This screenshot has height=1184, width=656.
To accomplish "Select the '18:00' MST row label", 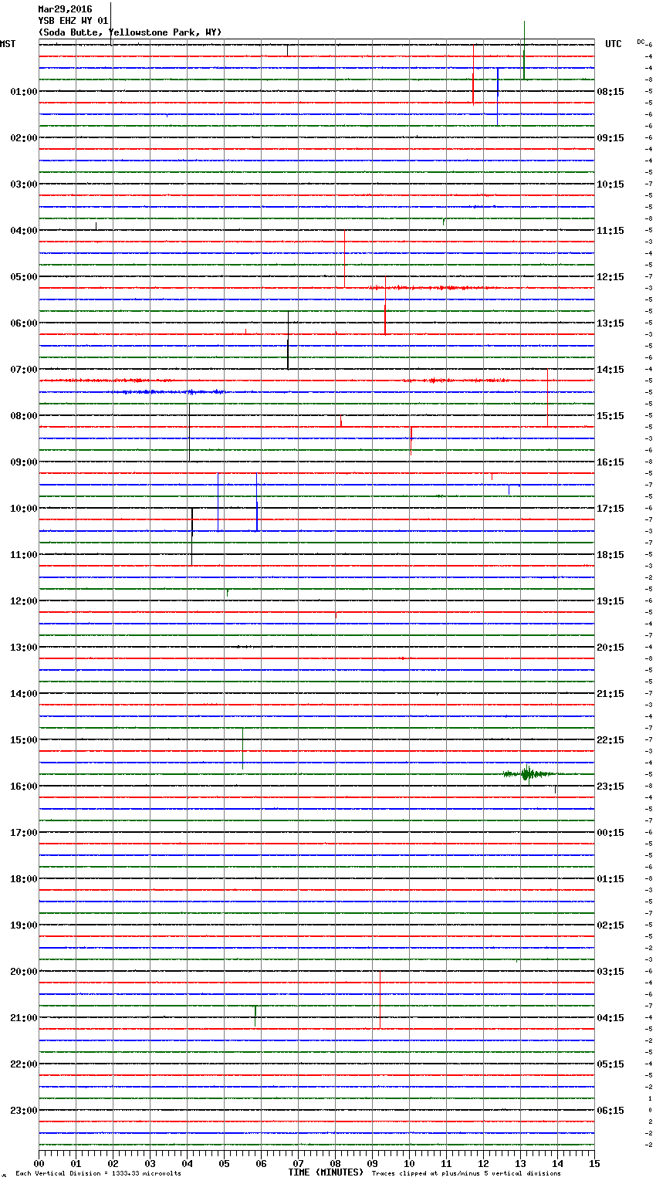I will pos(24,879).
